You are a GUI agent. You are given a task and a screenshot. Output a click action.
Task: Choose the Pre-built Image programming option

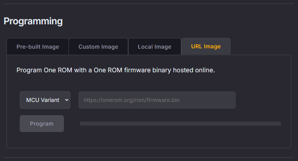click(38, 47)
